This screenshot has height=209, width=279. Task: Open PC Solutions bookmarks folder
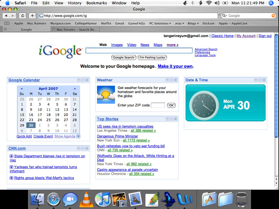click(x=160, y=23)
